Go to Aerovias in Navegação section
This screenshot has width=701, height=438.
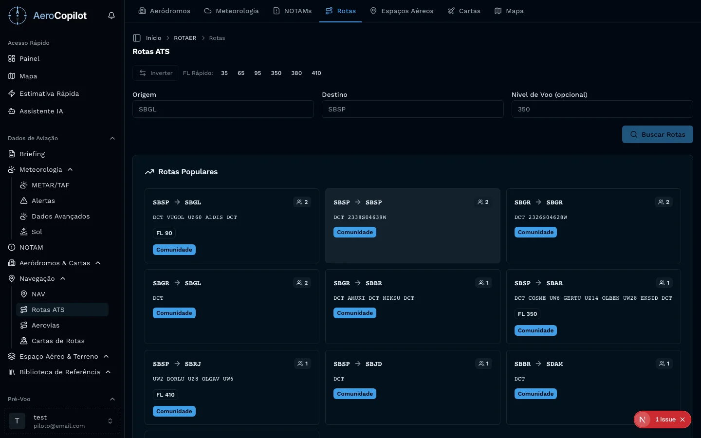pyautogui.click(x=45, y=325)
